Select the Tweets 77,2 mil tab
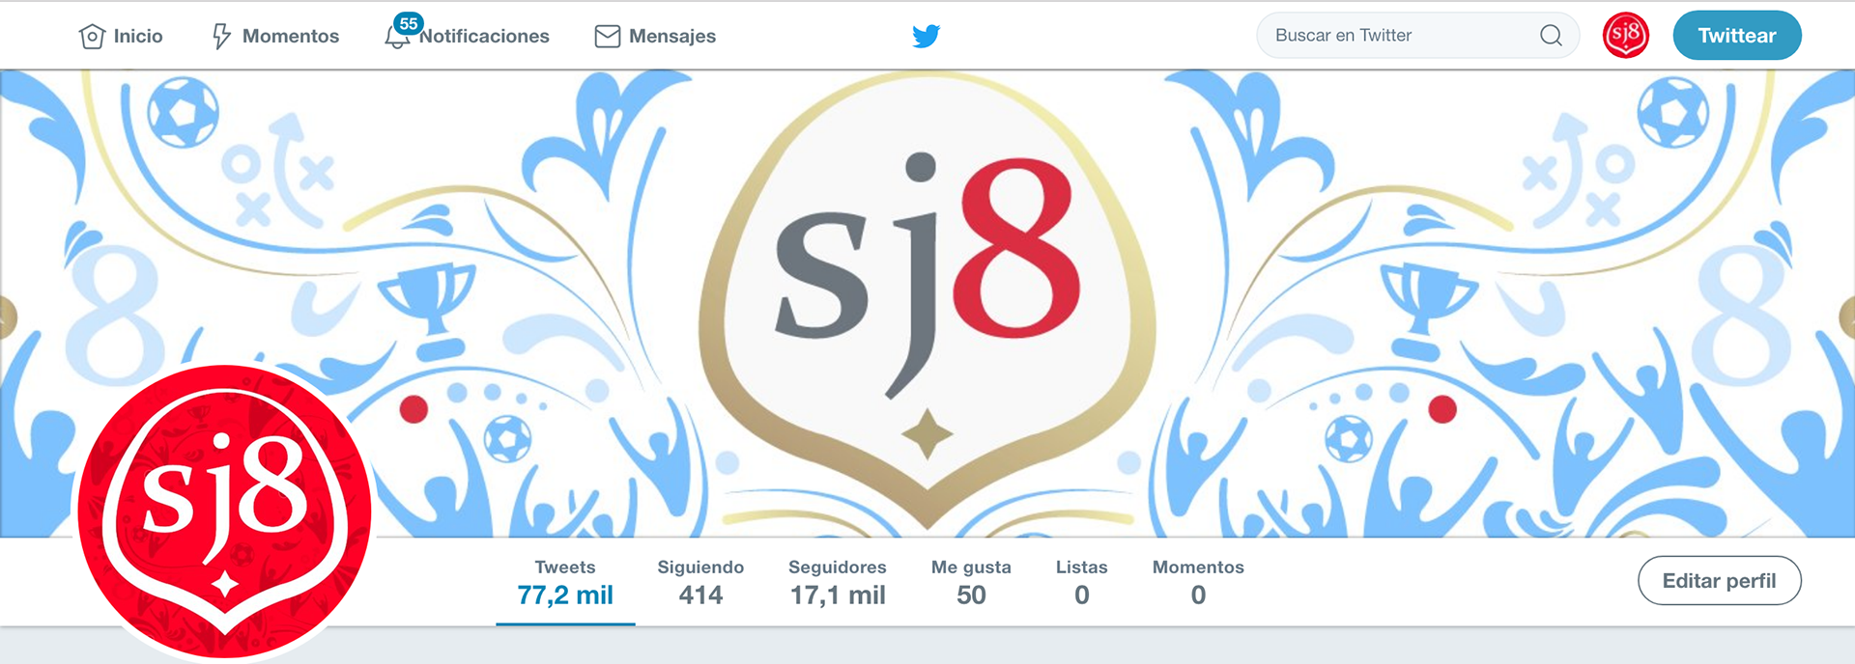The width and height of the screenshot is (1855, 664). (x=565, y=582)
